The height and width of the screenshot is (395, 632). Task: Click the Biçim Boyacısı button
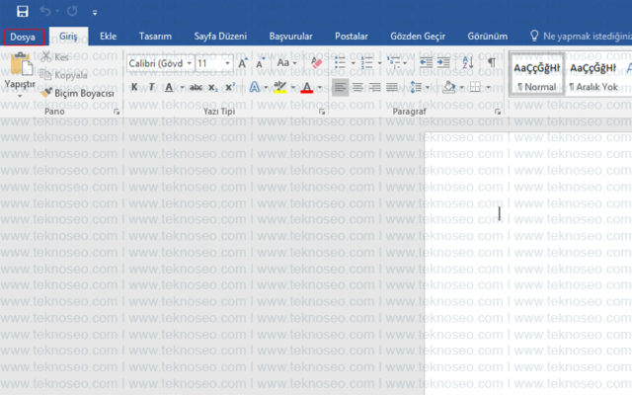(x=78, y=93)
